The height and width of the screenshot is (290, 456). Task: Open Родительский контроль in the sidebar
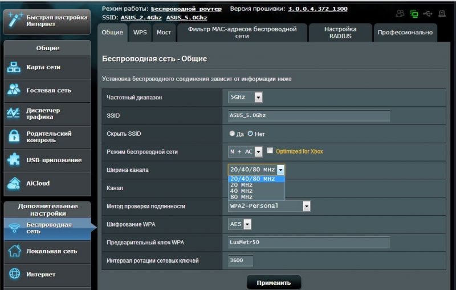[47, 137]
